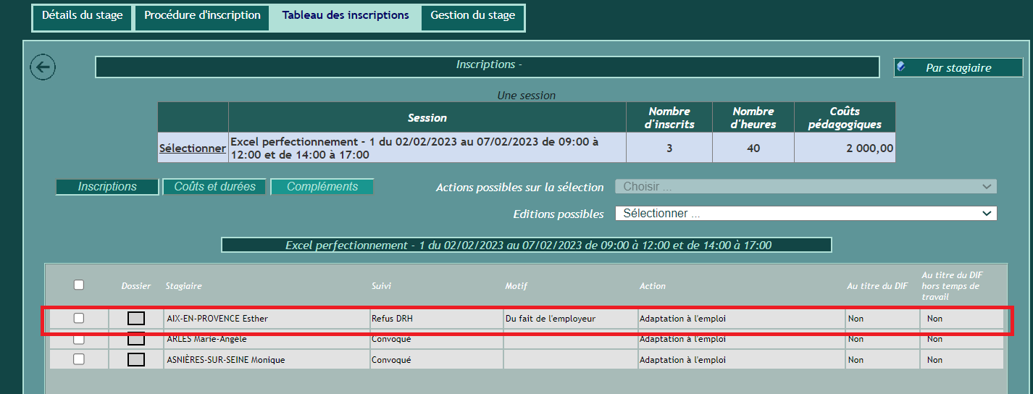Image resolution: width=1033 pixels, height=394 pixels.
Task: Open dossier icon for ARLES Marie-Angèle
Action: 135,339
